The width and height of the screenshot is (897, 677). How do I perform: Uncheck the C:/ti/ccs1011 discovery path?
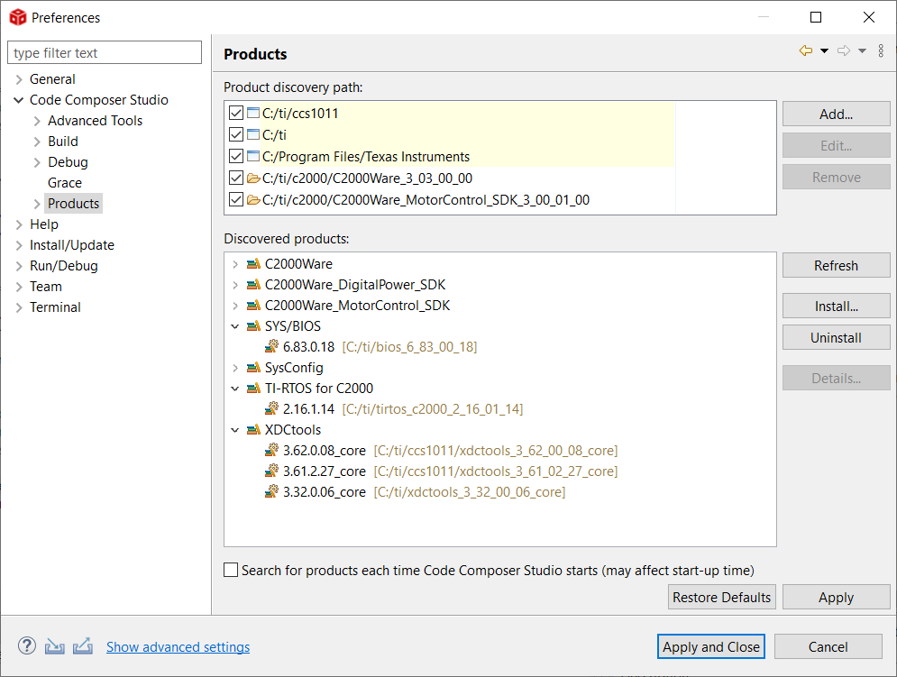click(235, 113)
